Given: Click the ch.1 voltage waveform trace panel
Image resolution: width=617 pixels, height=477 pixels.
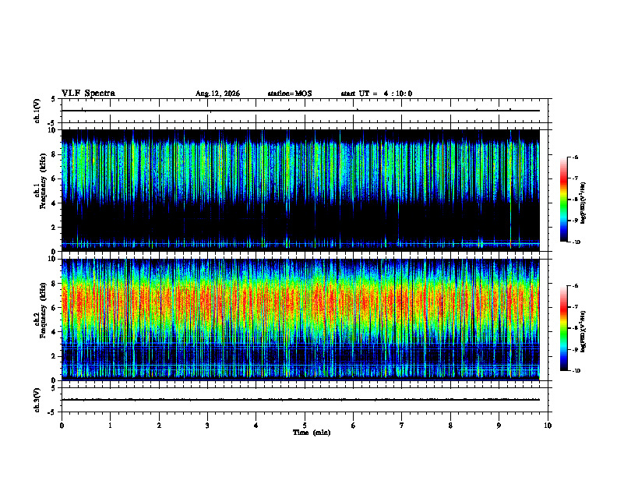Looking at the screenshot, I should [305, 111].
